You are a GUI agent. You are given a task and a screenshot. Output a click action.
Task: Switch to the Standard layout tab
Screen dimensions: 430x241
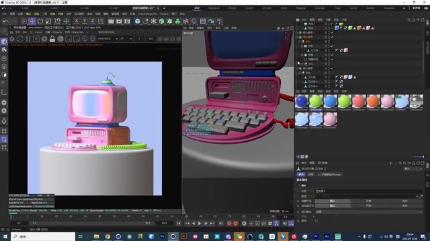coord(214,8)
